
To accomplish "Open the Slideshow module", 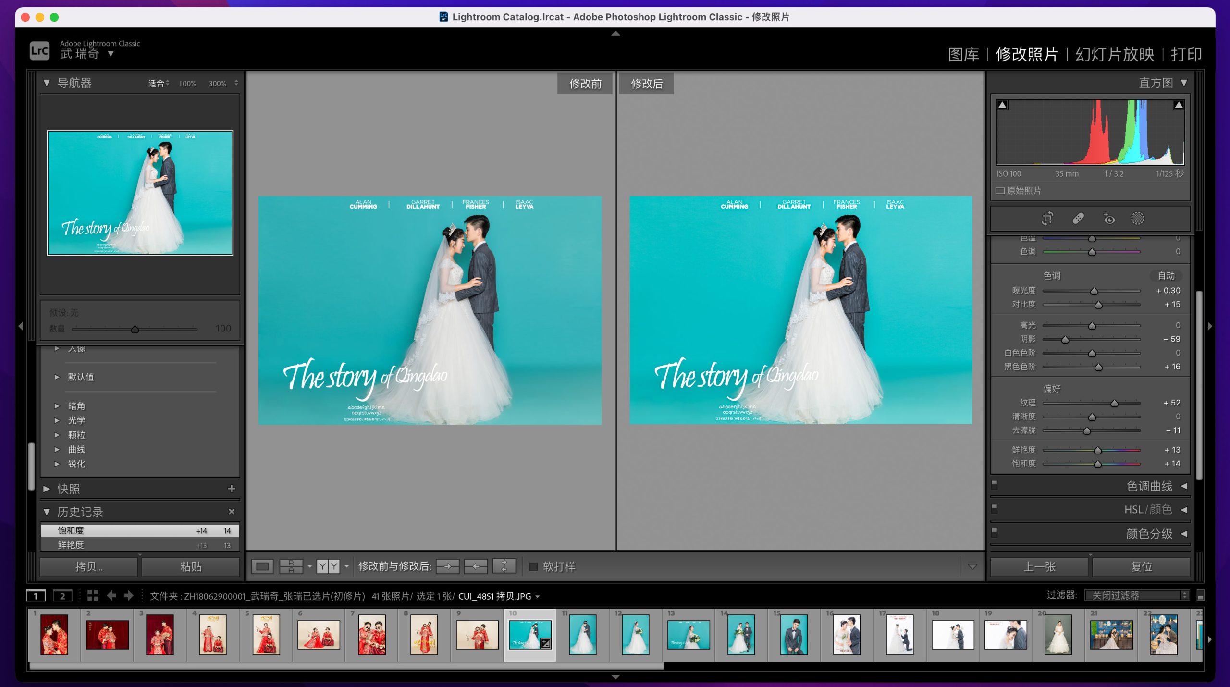I will [1114, 54].
